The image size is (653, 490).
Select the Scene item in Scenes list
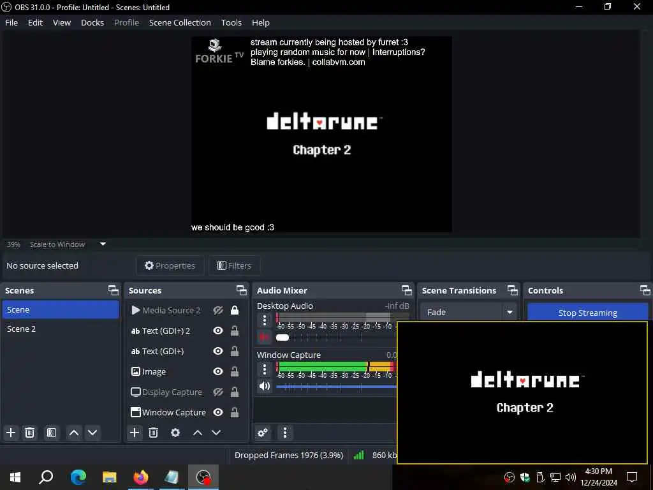click(x=61, y=309)
